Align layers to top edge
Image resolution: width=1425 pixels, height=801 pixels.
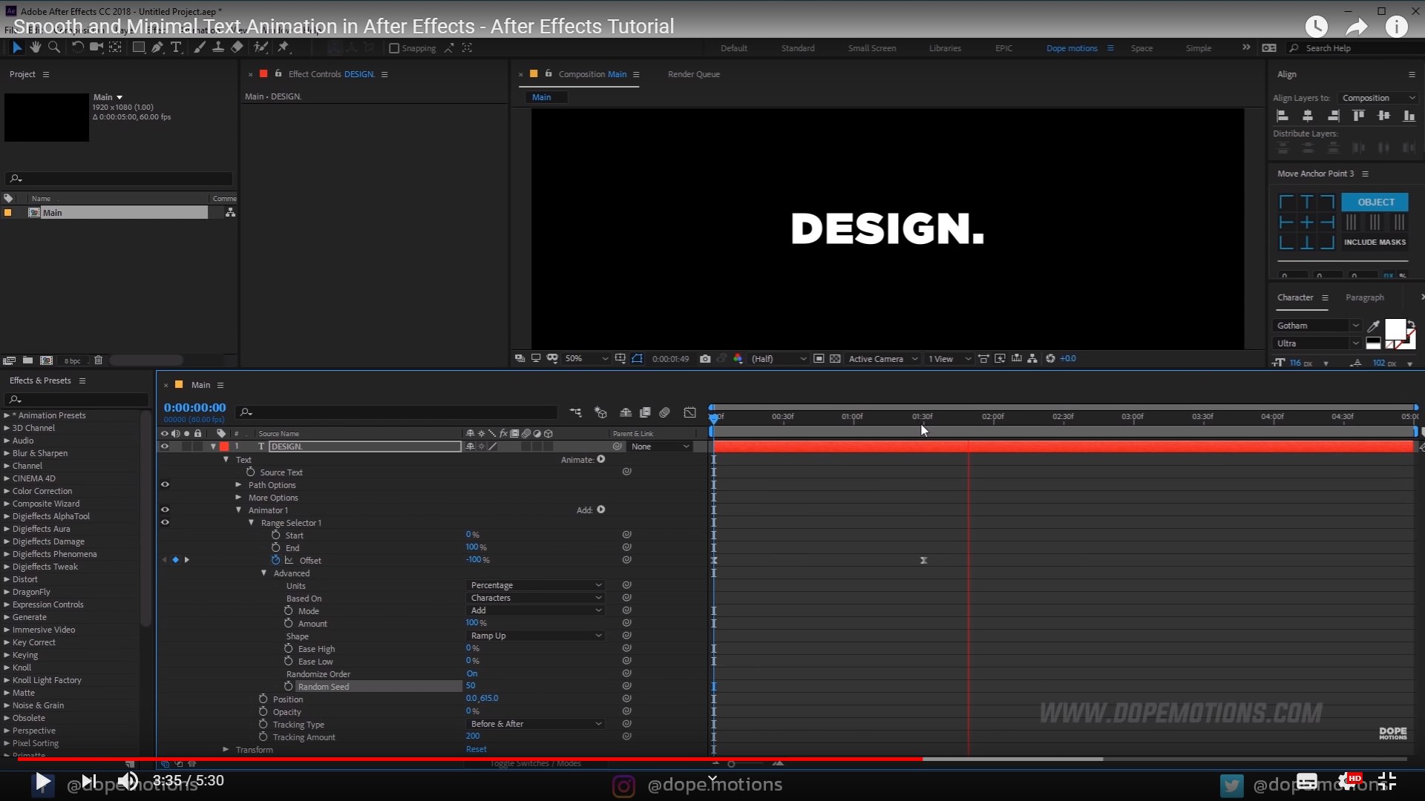click(1358, 116)
